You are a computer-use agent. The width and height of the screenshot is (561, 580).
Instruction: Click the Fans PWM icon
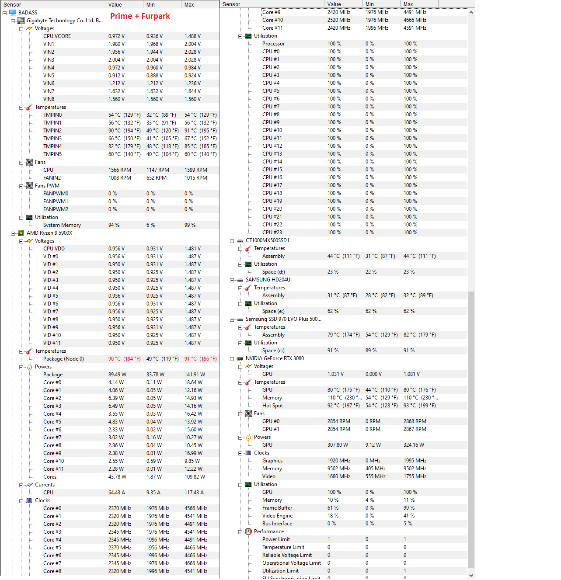coord(29,186)
